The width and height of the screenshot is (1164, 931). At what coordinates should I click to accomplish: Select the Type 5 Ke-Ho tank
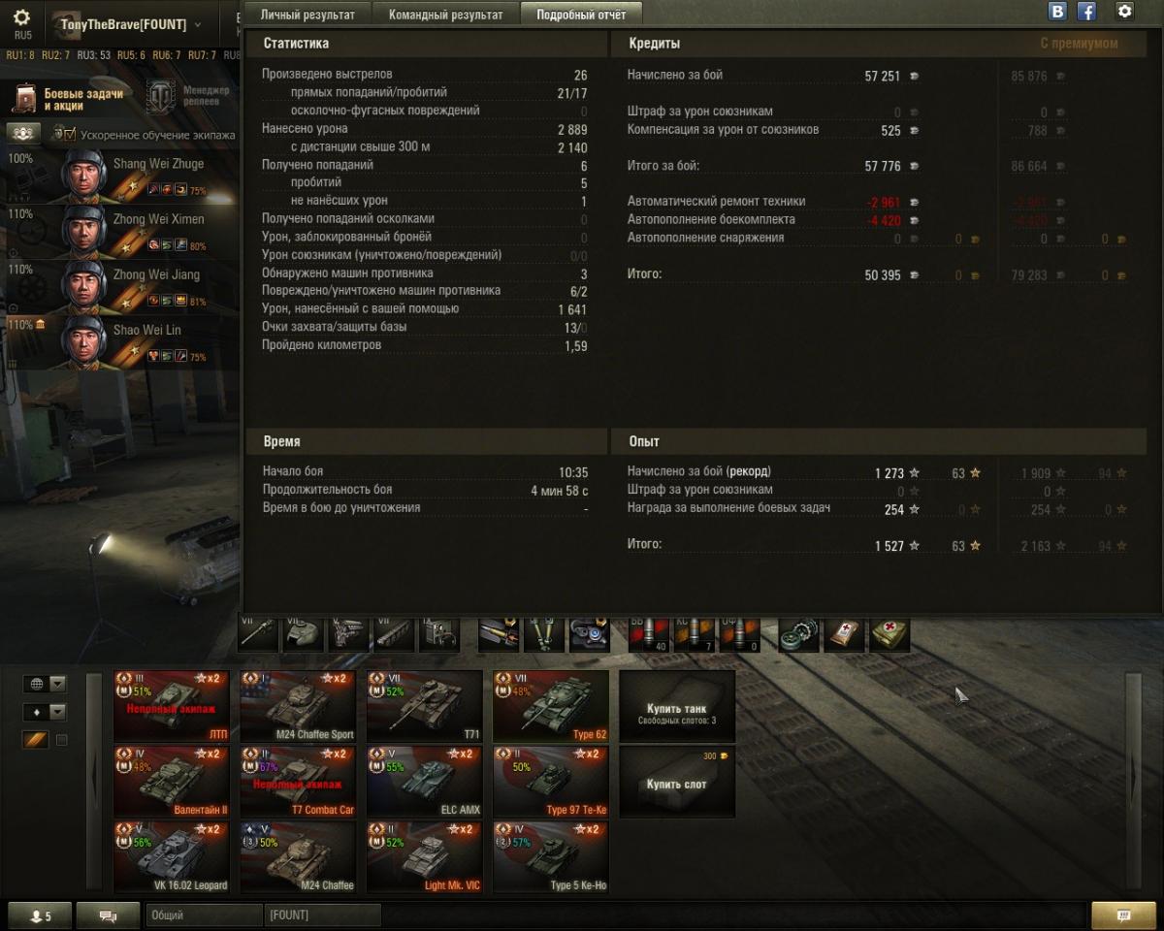point(550,857)
